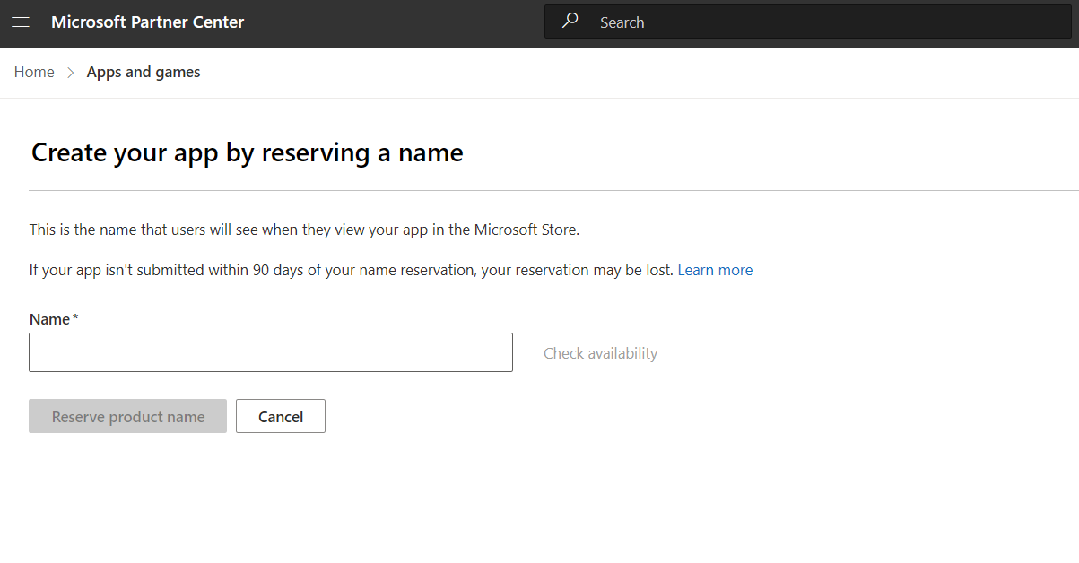Click the Name field label
Viewport: 1079px width, 563px height.
pos(49,319)
